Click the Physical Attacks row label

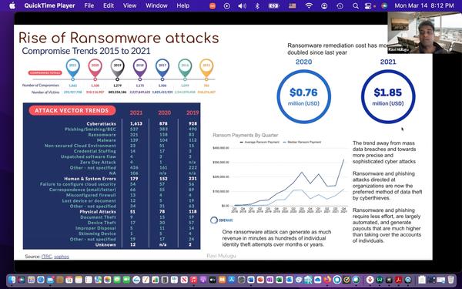(98, 212)
